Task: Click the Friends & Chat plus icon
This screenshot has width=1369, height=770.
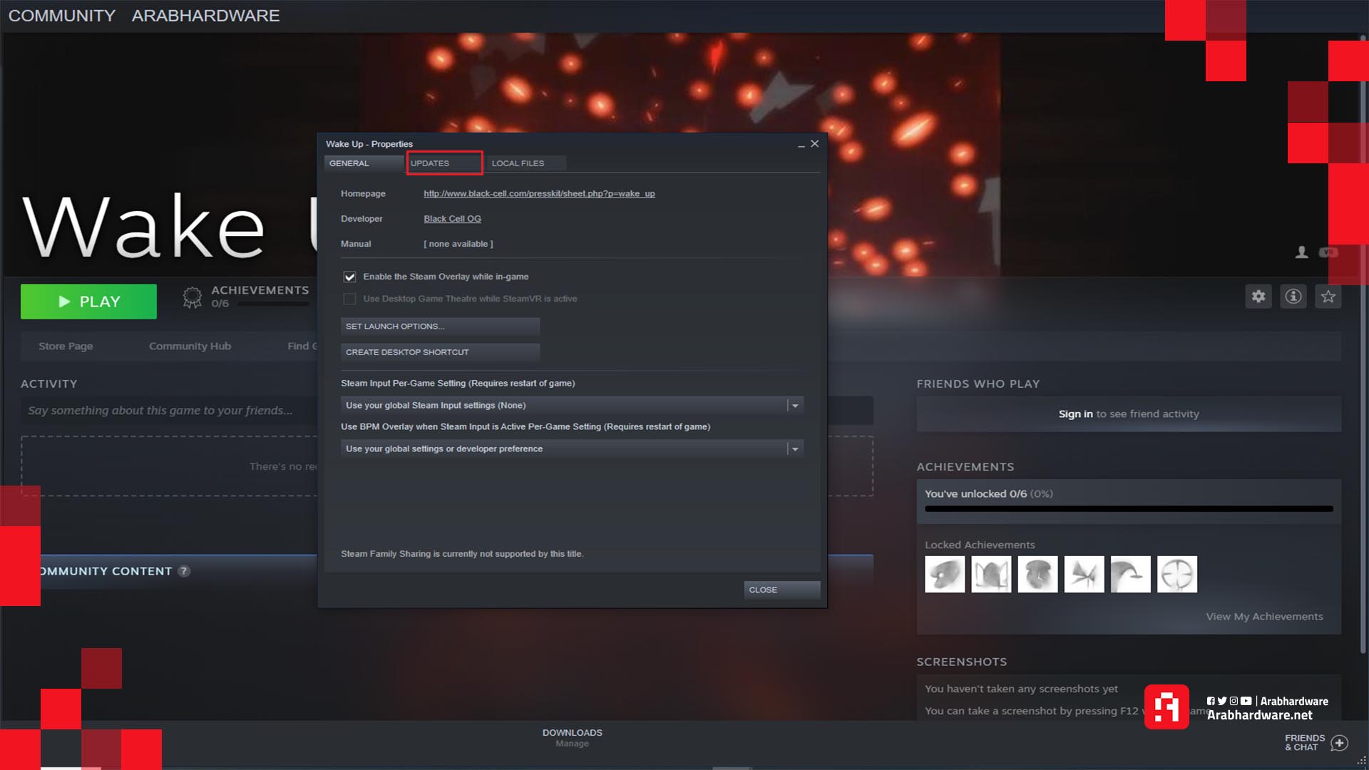Action: [x=1340, y=743]
